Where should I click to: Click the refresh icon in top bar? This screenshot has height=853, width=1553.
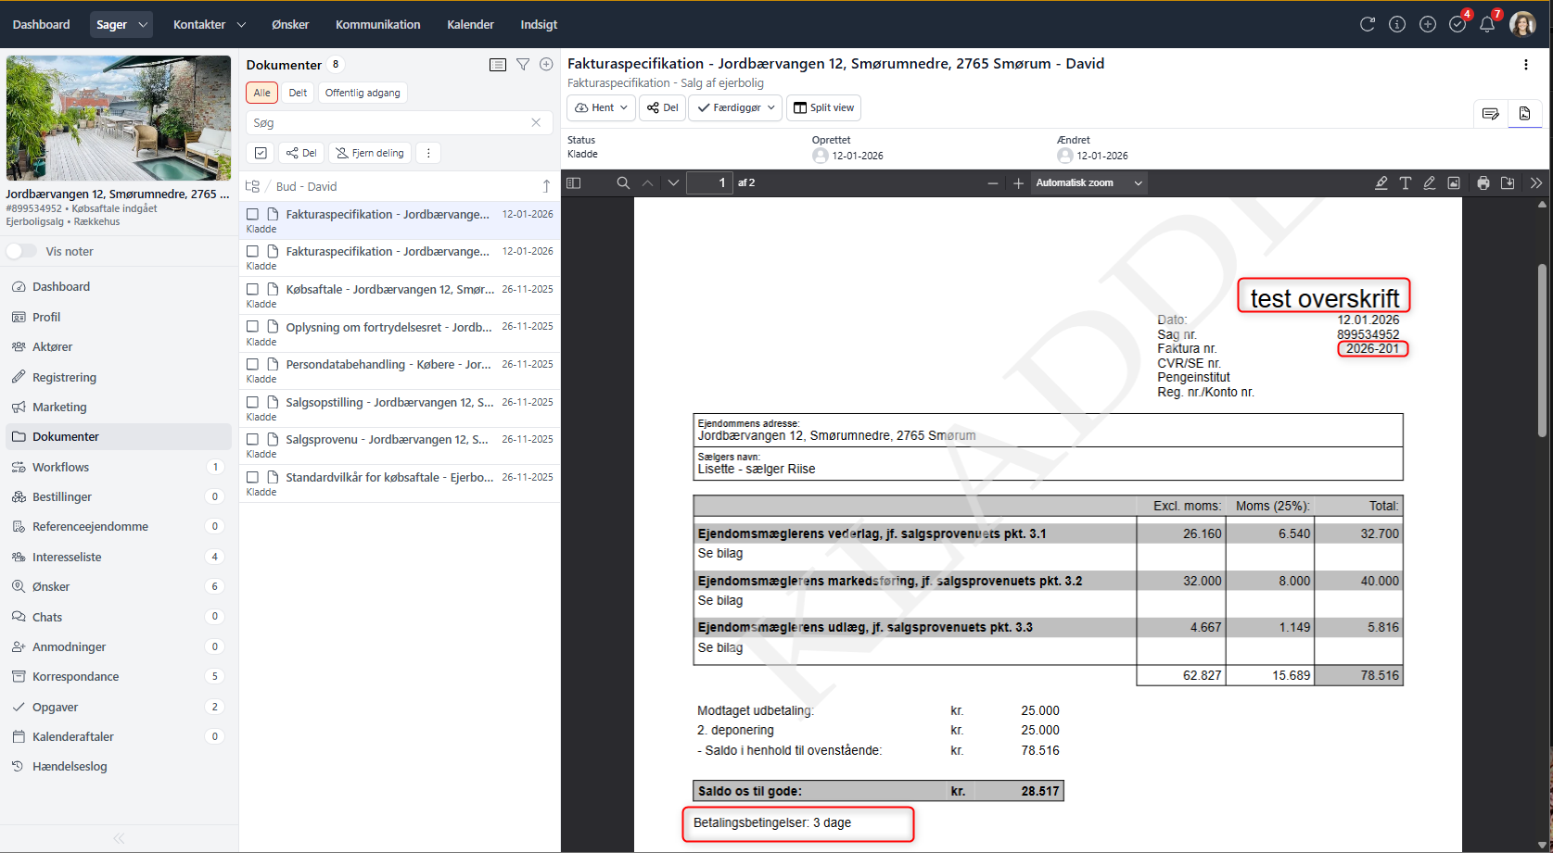(x=1367, y=25)
